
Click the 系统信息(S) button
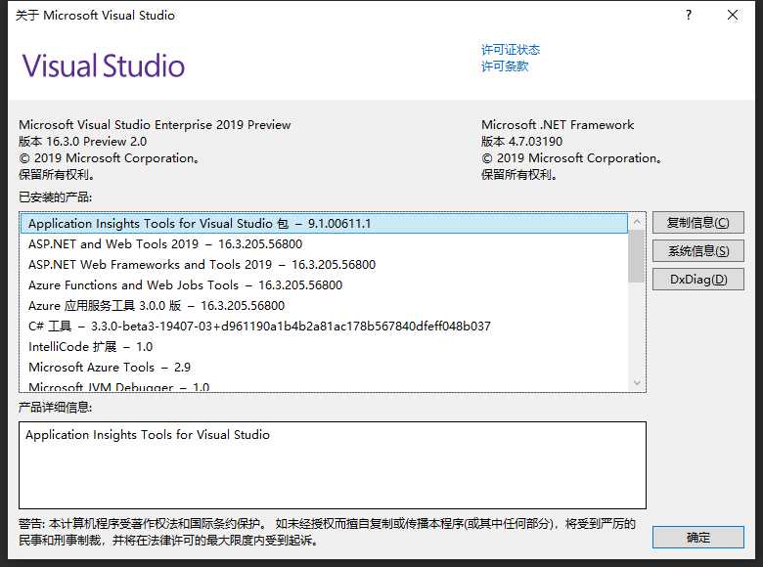(x=697, y=251)
